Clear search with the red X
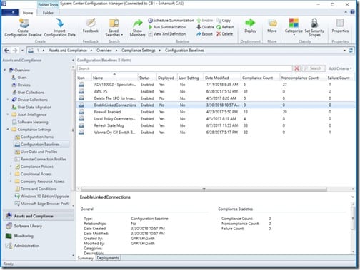This screenshot has height=270, width=360. pyautogui.click(x=297, y=68)
